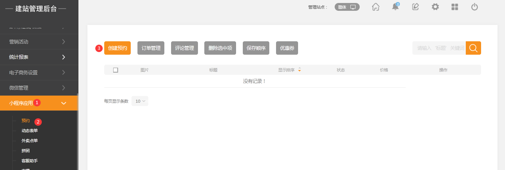The width and height of the screenshot is (505, 170).
Task: Tick the select-all checkbox in table header
Action: coord(115,70)
